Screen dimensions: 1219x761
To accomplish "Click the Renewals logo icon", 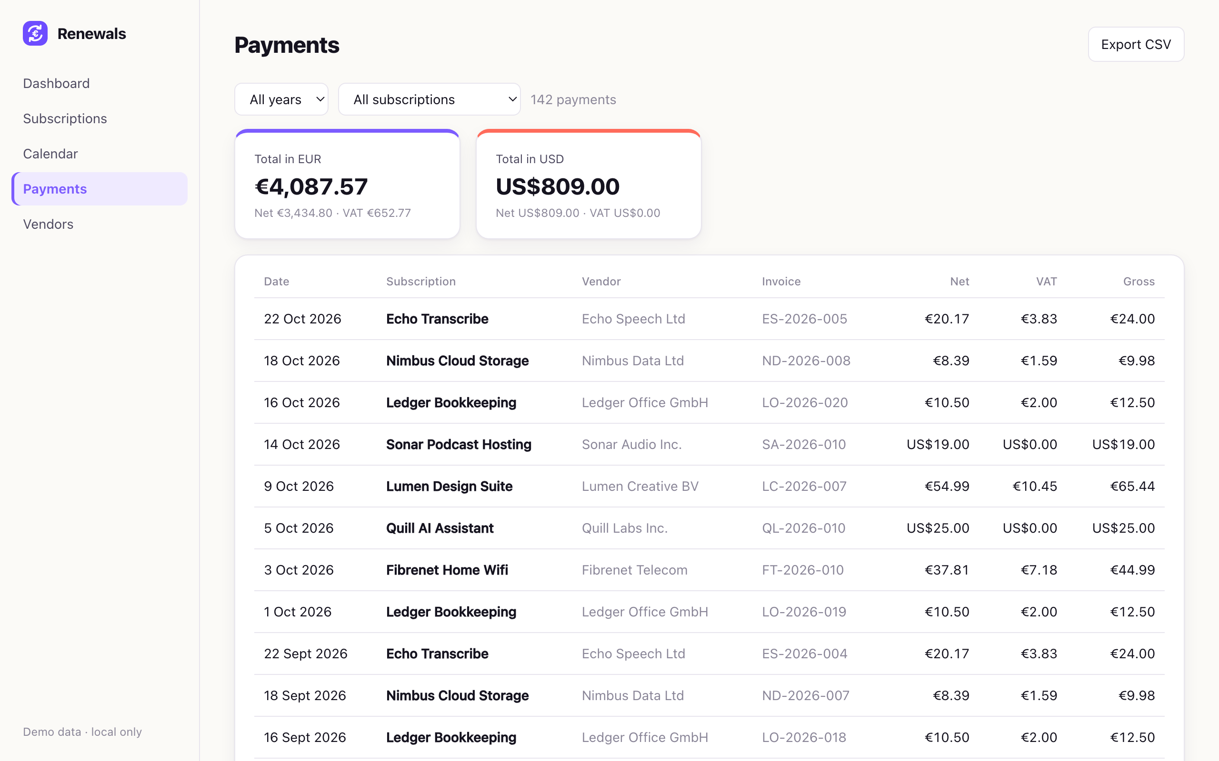I will [35, 33].
